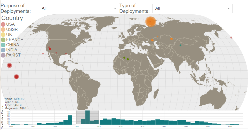The image size is (248, 130).
Task: Click the red marker in New Mexico
Action: [x=56, y=53]
